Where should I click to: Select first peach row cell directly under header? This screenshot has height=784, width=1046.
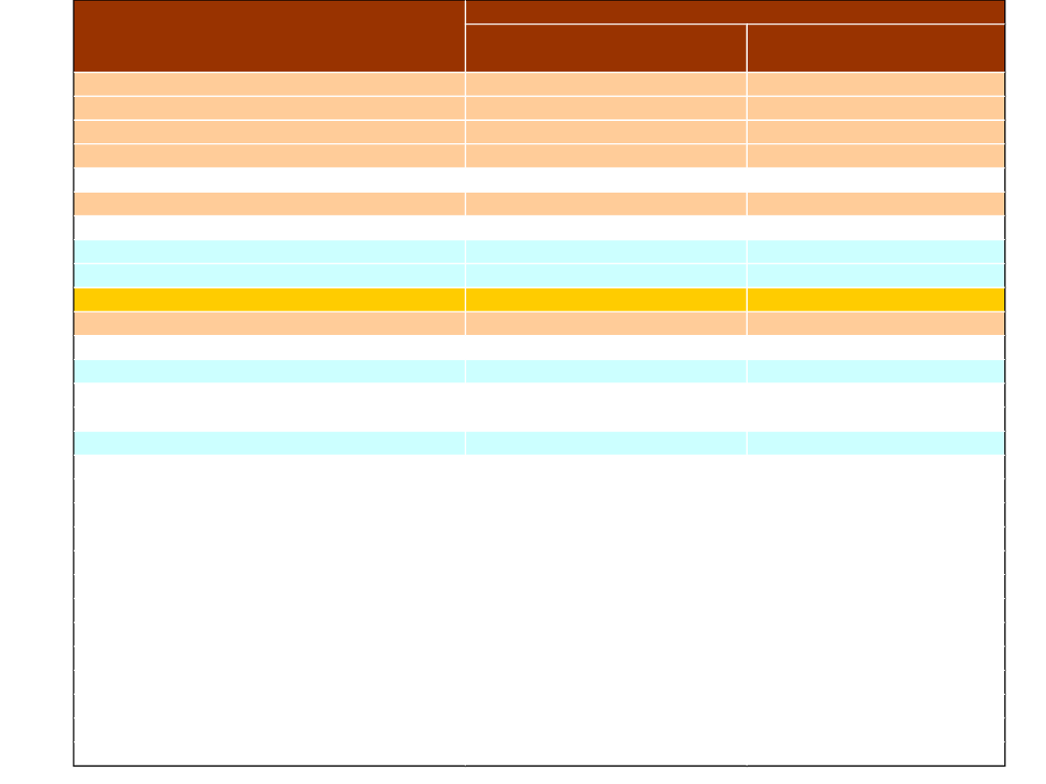pyautogui.click(x=269, y=83)
